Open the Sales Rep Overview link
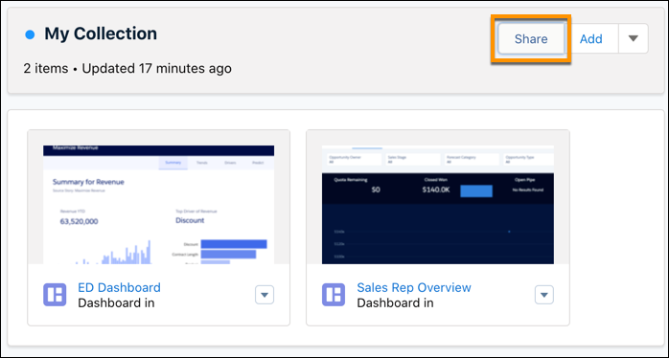This screenshot has height=358, width=669. tap(414, 287)
